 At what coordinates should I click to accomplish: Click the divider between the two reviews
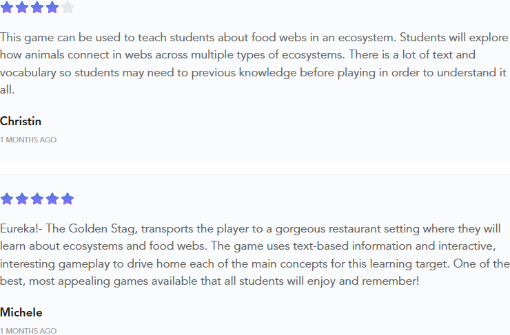[x=255, y=168]
